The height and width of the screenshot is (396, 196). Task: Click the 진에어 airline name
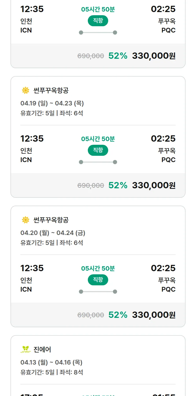[x=42, y=349]
